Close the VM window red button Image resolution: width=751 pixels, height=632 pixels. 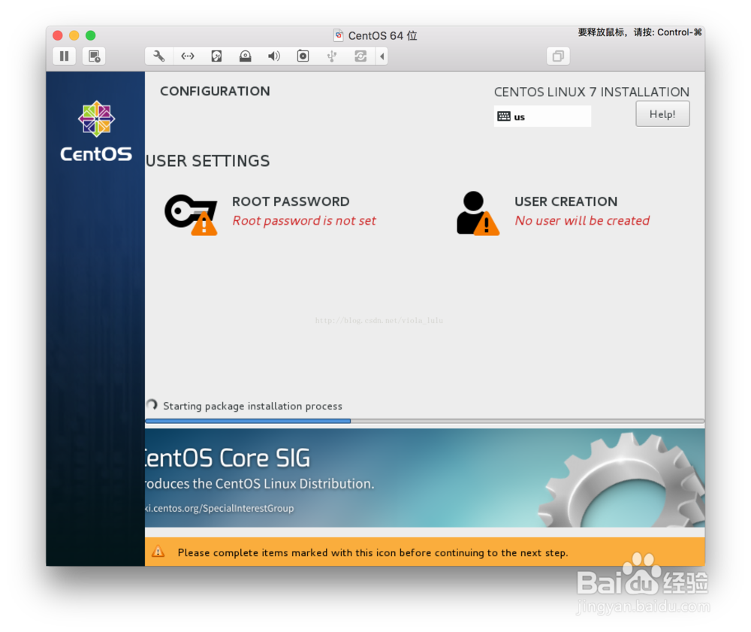(x=58, y=35)
